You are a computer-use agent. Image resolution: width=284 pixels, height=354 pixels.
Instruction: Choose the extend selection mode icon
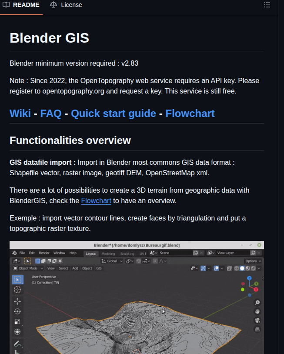pos(43,261)
